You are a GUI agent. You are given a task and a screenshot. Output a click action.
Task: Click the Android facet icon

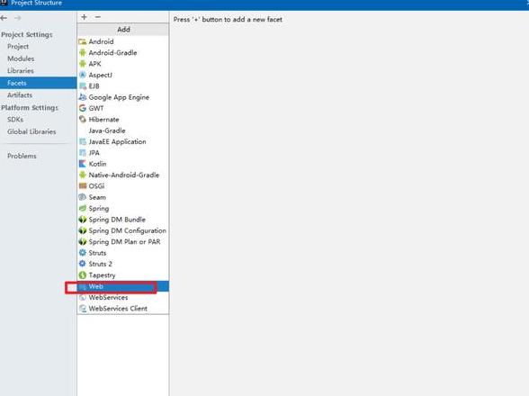[83, 41]
